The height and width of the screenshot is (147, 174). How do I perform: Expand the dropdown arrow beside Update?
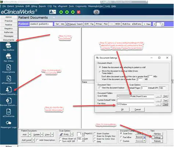pyautogui.click(x=42, y=135)
